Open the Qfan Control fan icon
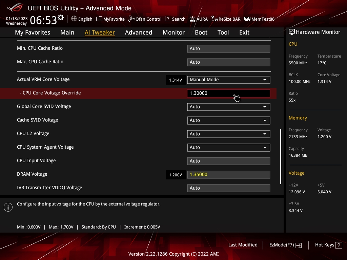 (x=131, y=19)
